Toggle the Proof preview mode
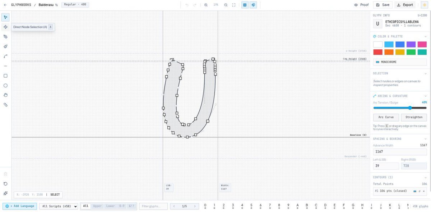The height and width of the screenshot is (212, 431). (361, 5)
